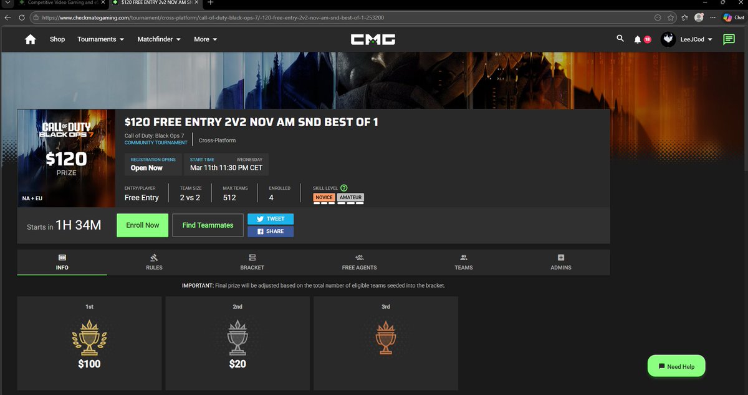Switch to the ADMINS tab
Screen dimensions: 748x395
pos(560,262)
